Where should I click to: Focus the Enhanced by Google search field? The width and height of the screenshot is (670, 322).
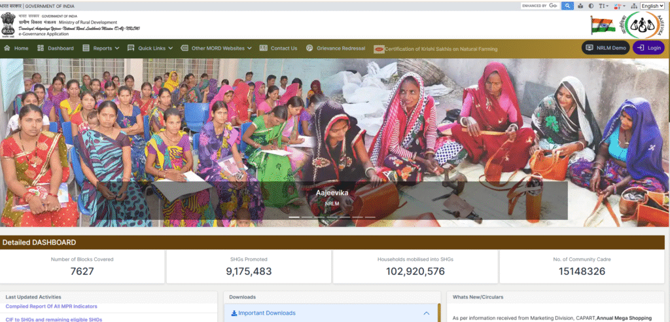coord(540,5)
